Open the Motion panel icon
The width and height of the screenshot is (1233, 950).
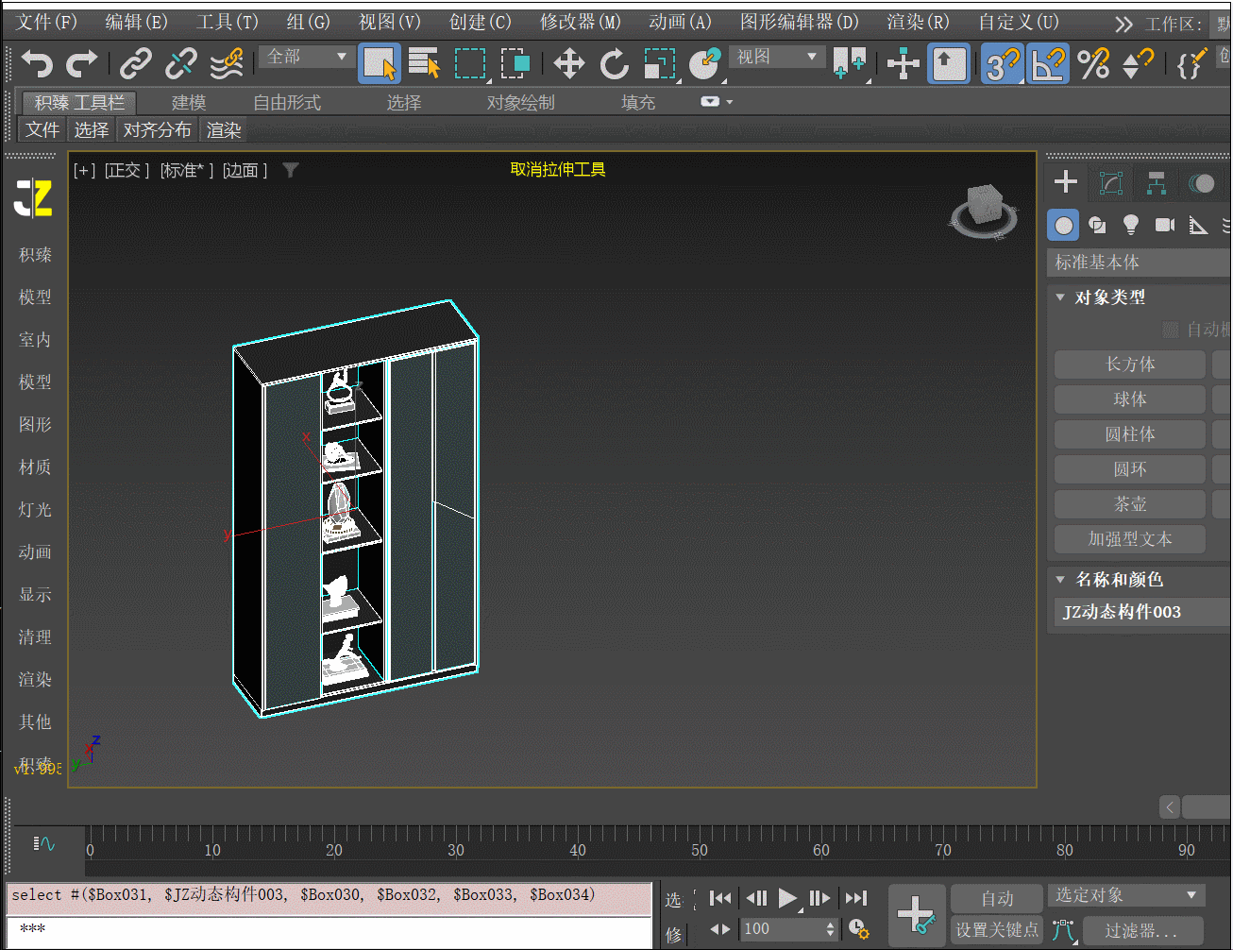point(1201,183)
